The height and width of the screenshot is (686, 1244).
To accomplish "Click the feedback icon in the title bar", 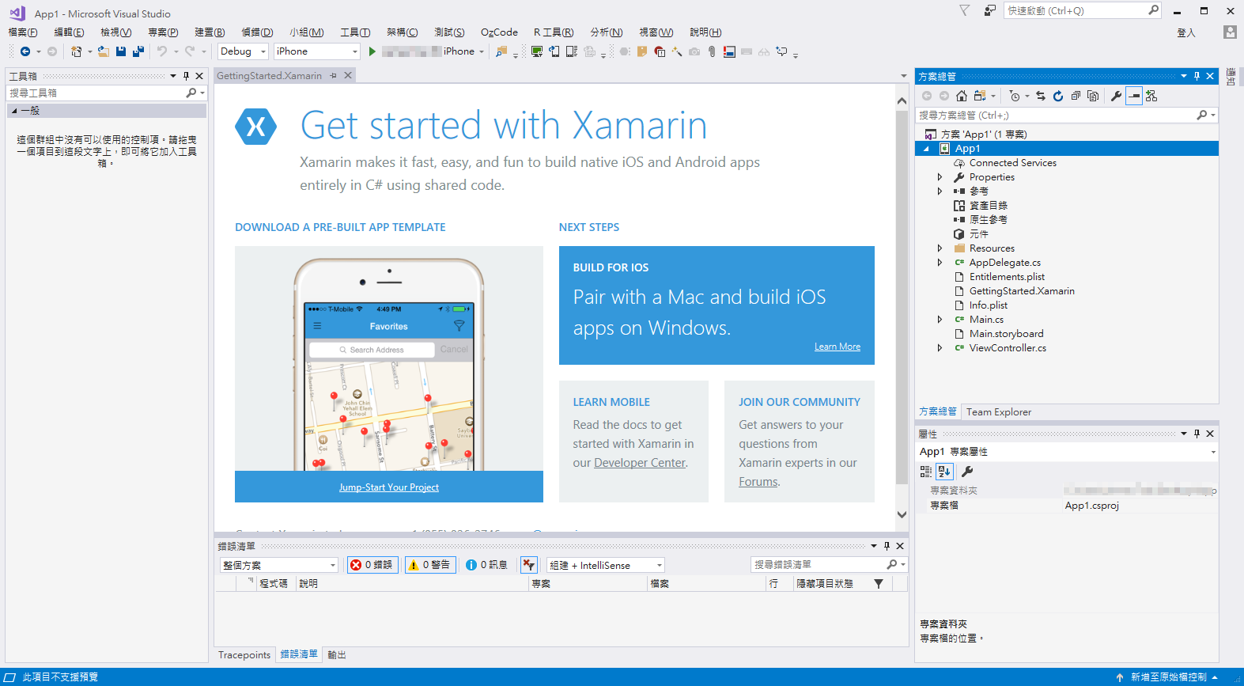I will (x=990, y=10).
